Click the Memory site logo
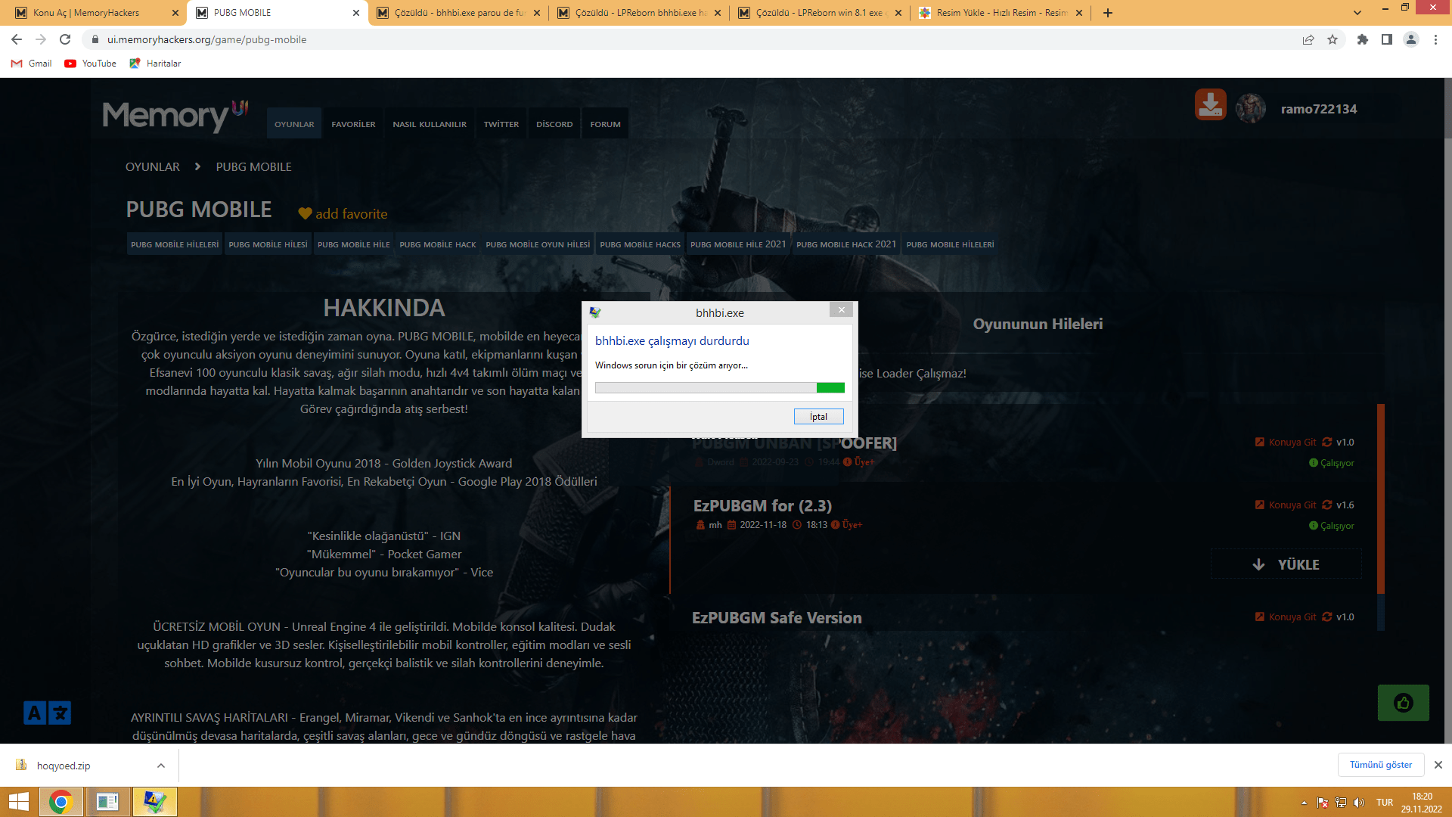 coord(175,115)
